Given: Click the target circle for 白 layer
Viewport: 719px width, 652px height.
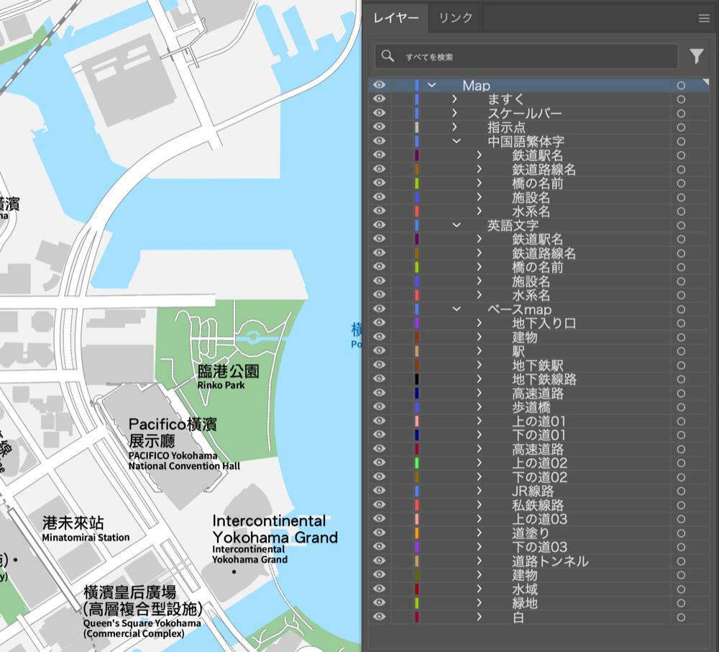Looking at the screenshot, I should pos(681,617).
